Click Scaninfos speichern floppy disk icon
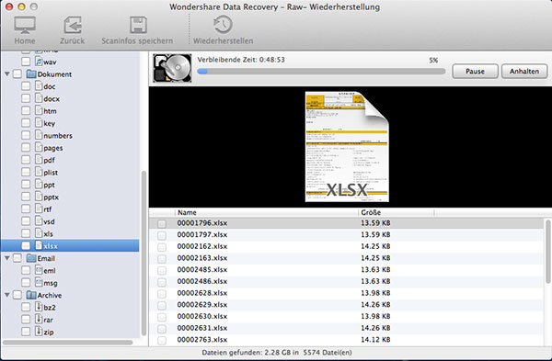Viewport: 552px width, 361px height. (x=138, y=25)
